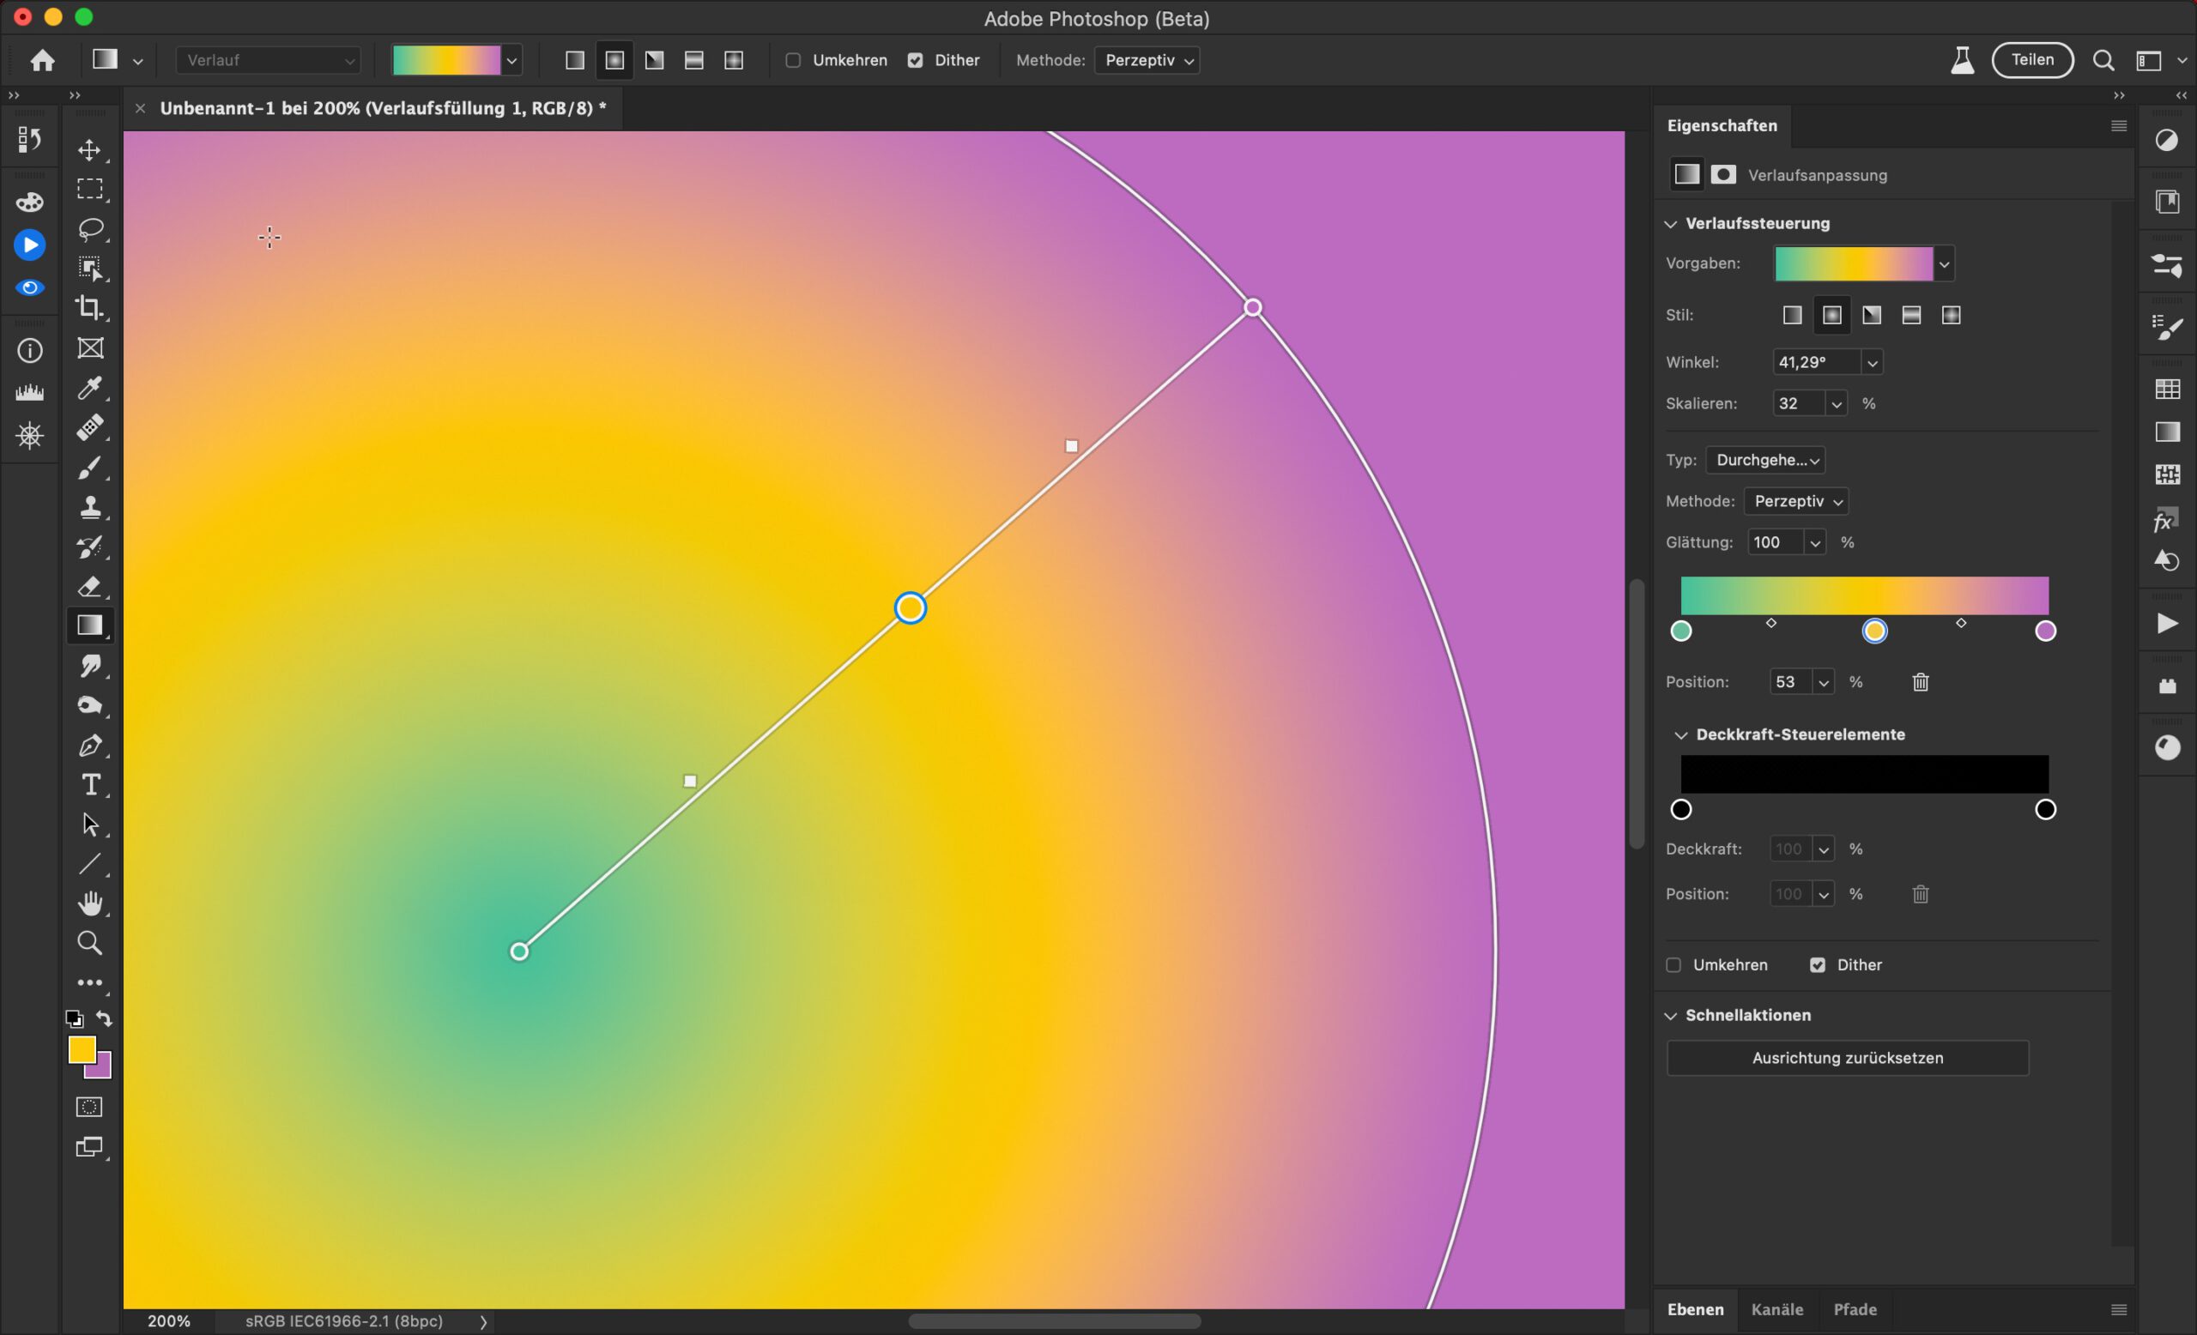Viewport: 2197px width, 1335px height.
Task: Open the Typ Durchgehend dropdown
Action: [1765, 461]
